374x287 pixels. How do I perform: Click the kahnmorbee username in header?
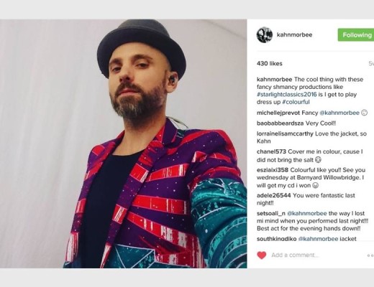click(x=294, y=34)
